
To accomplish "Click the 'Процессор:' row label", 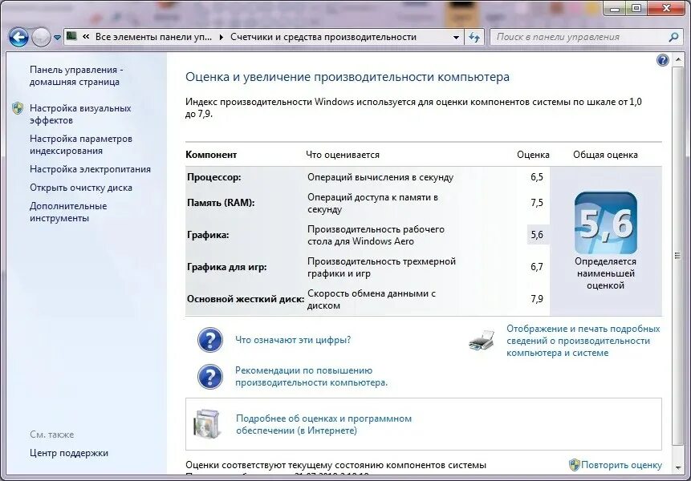I will pos(213,177).
